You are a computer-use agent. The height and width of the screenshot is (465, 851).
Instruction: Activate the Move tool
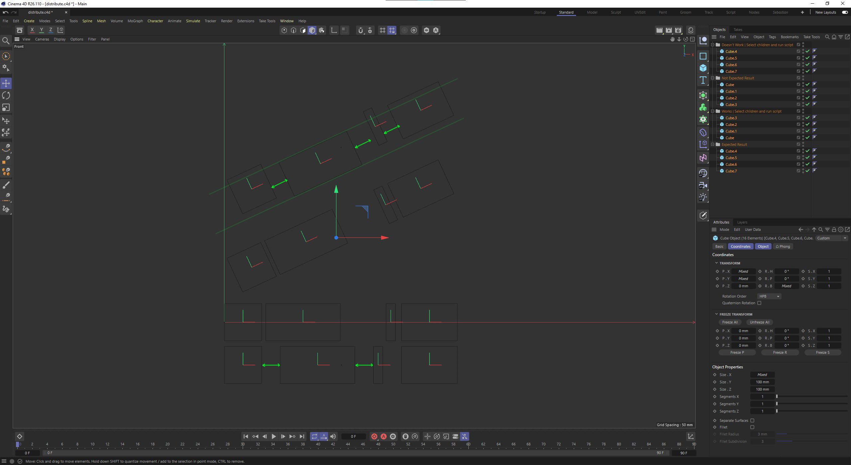6,83
